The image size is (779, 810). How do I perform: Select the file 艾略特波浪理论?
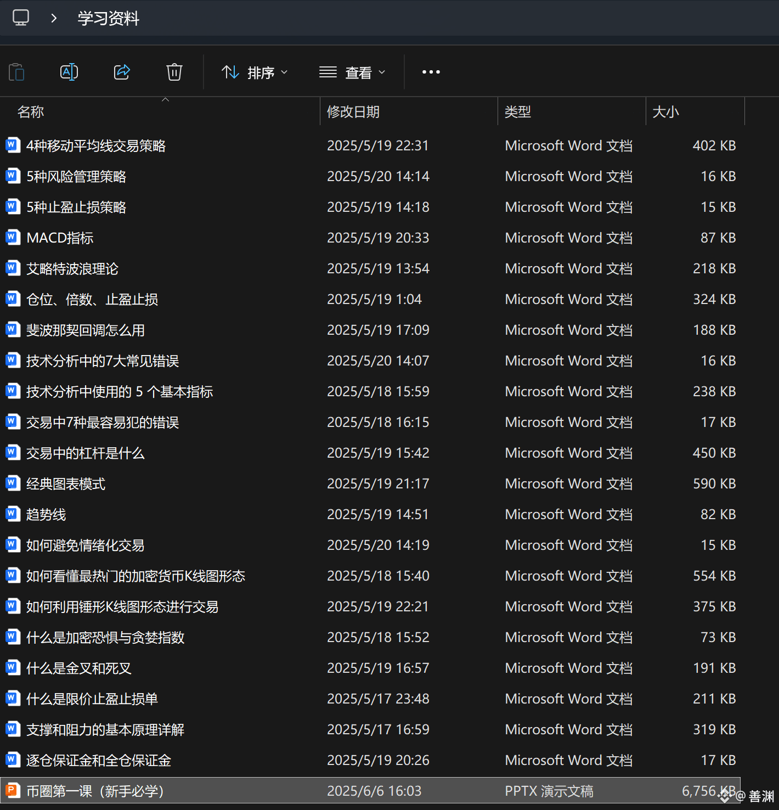[370, 268]
